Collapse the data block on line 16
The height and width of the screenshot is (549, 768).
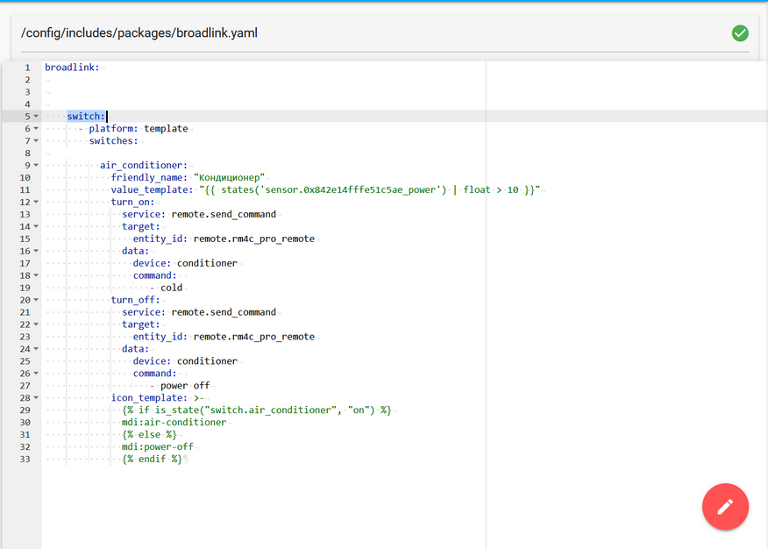click(36, 251)
